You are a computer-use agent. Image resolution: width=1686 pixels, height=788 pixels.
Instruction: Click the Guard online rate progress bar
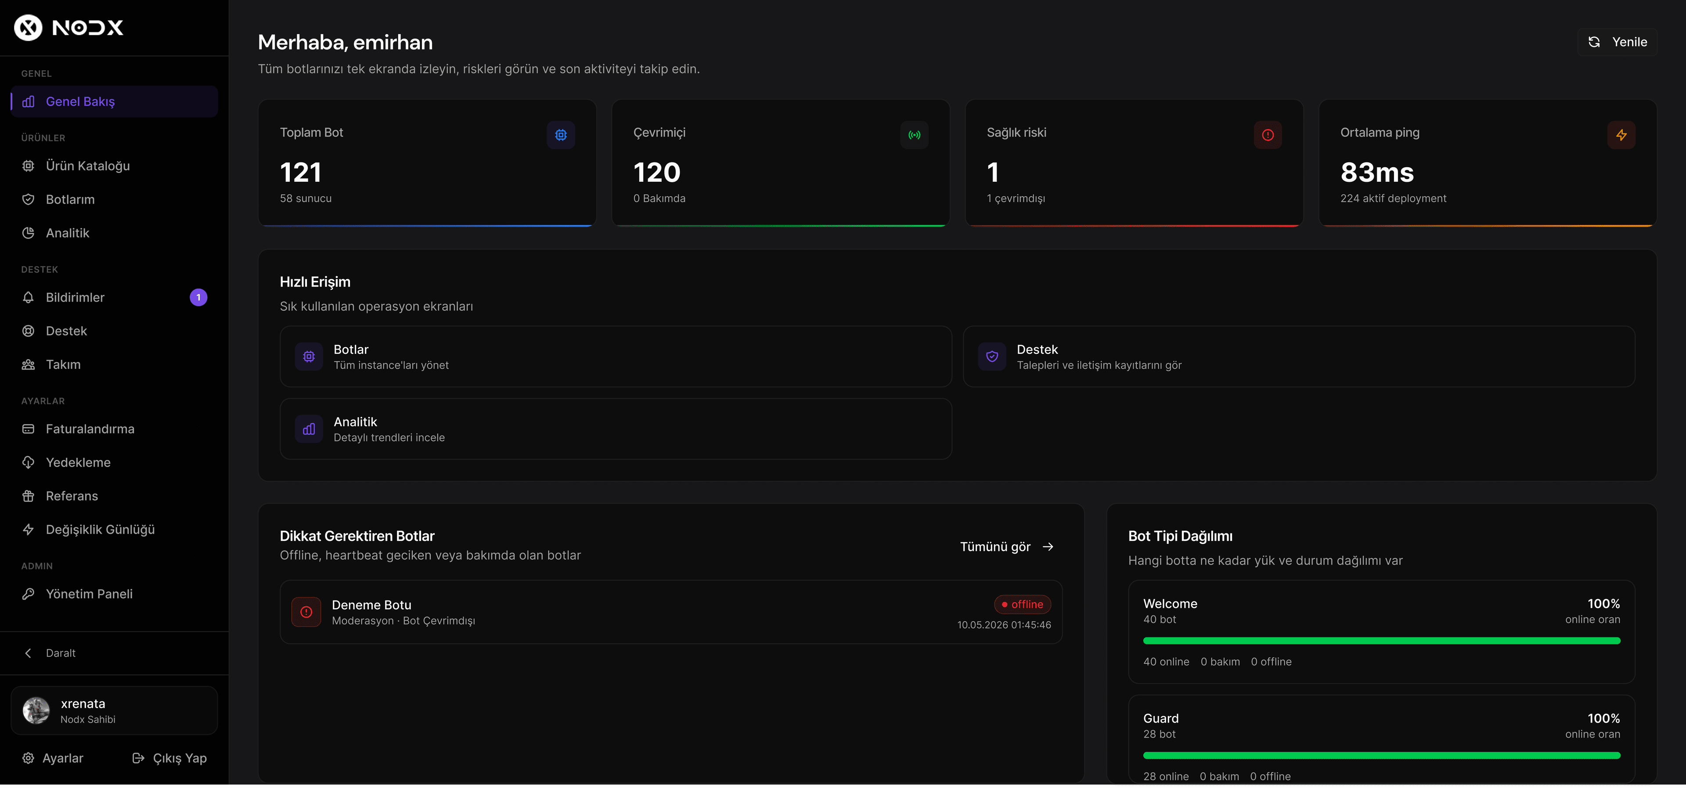coord(1382,756)
